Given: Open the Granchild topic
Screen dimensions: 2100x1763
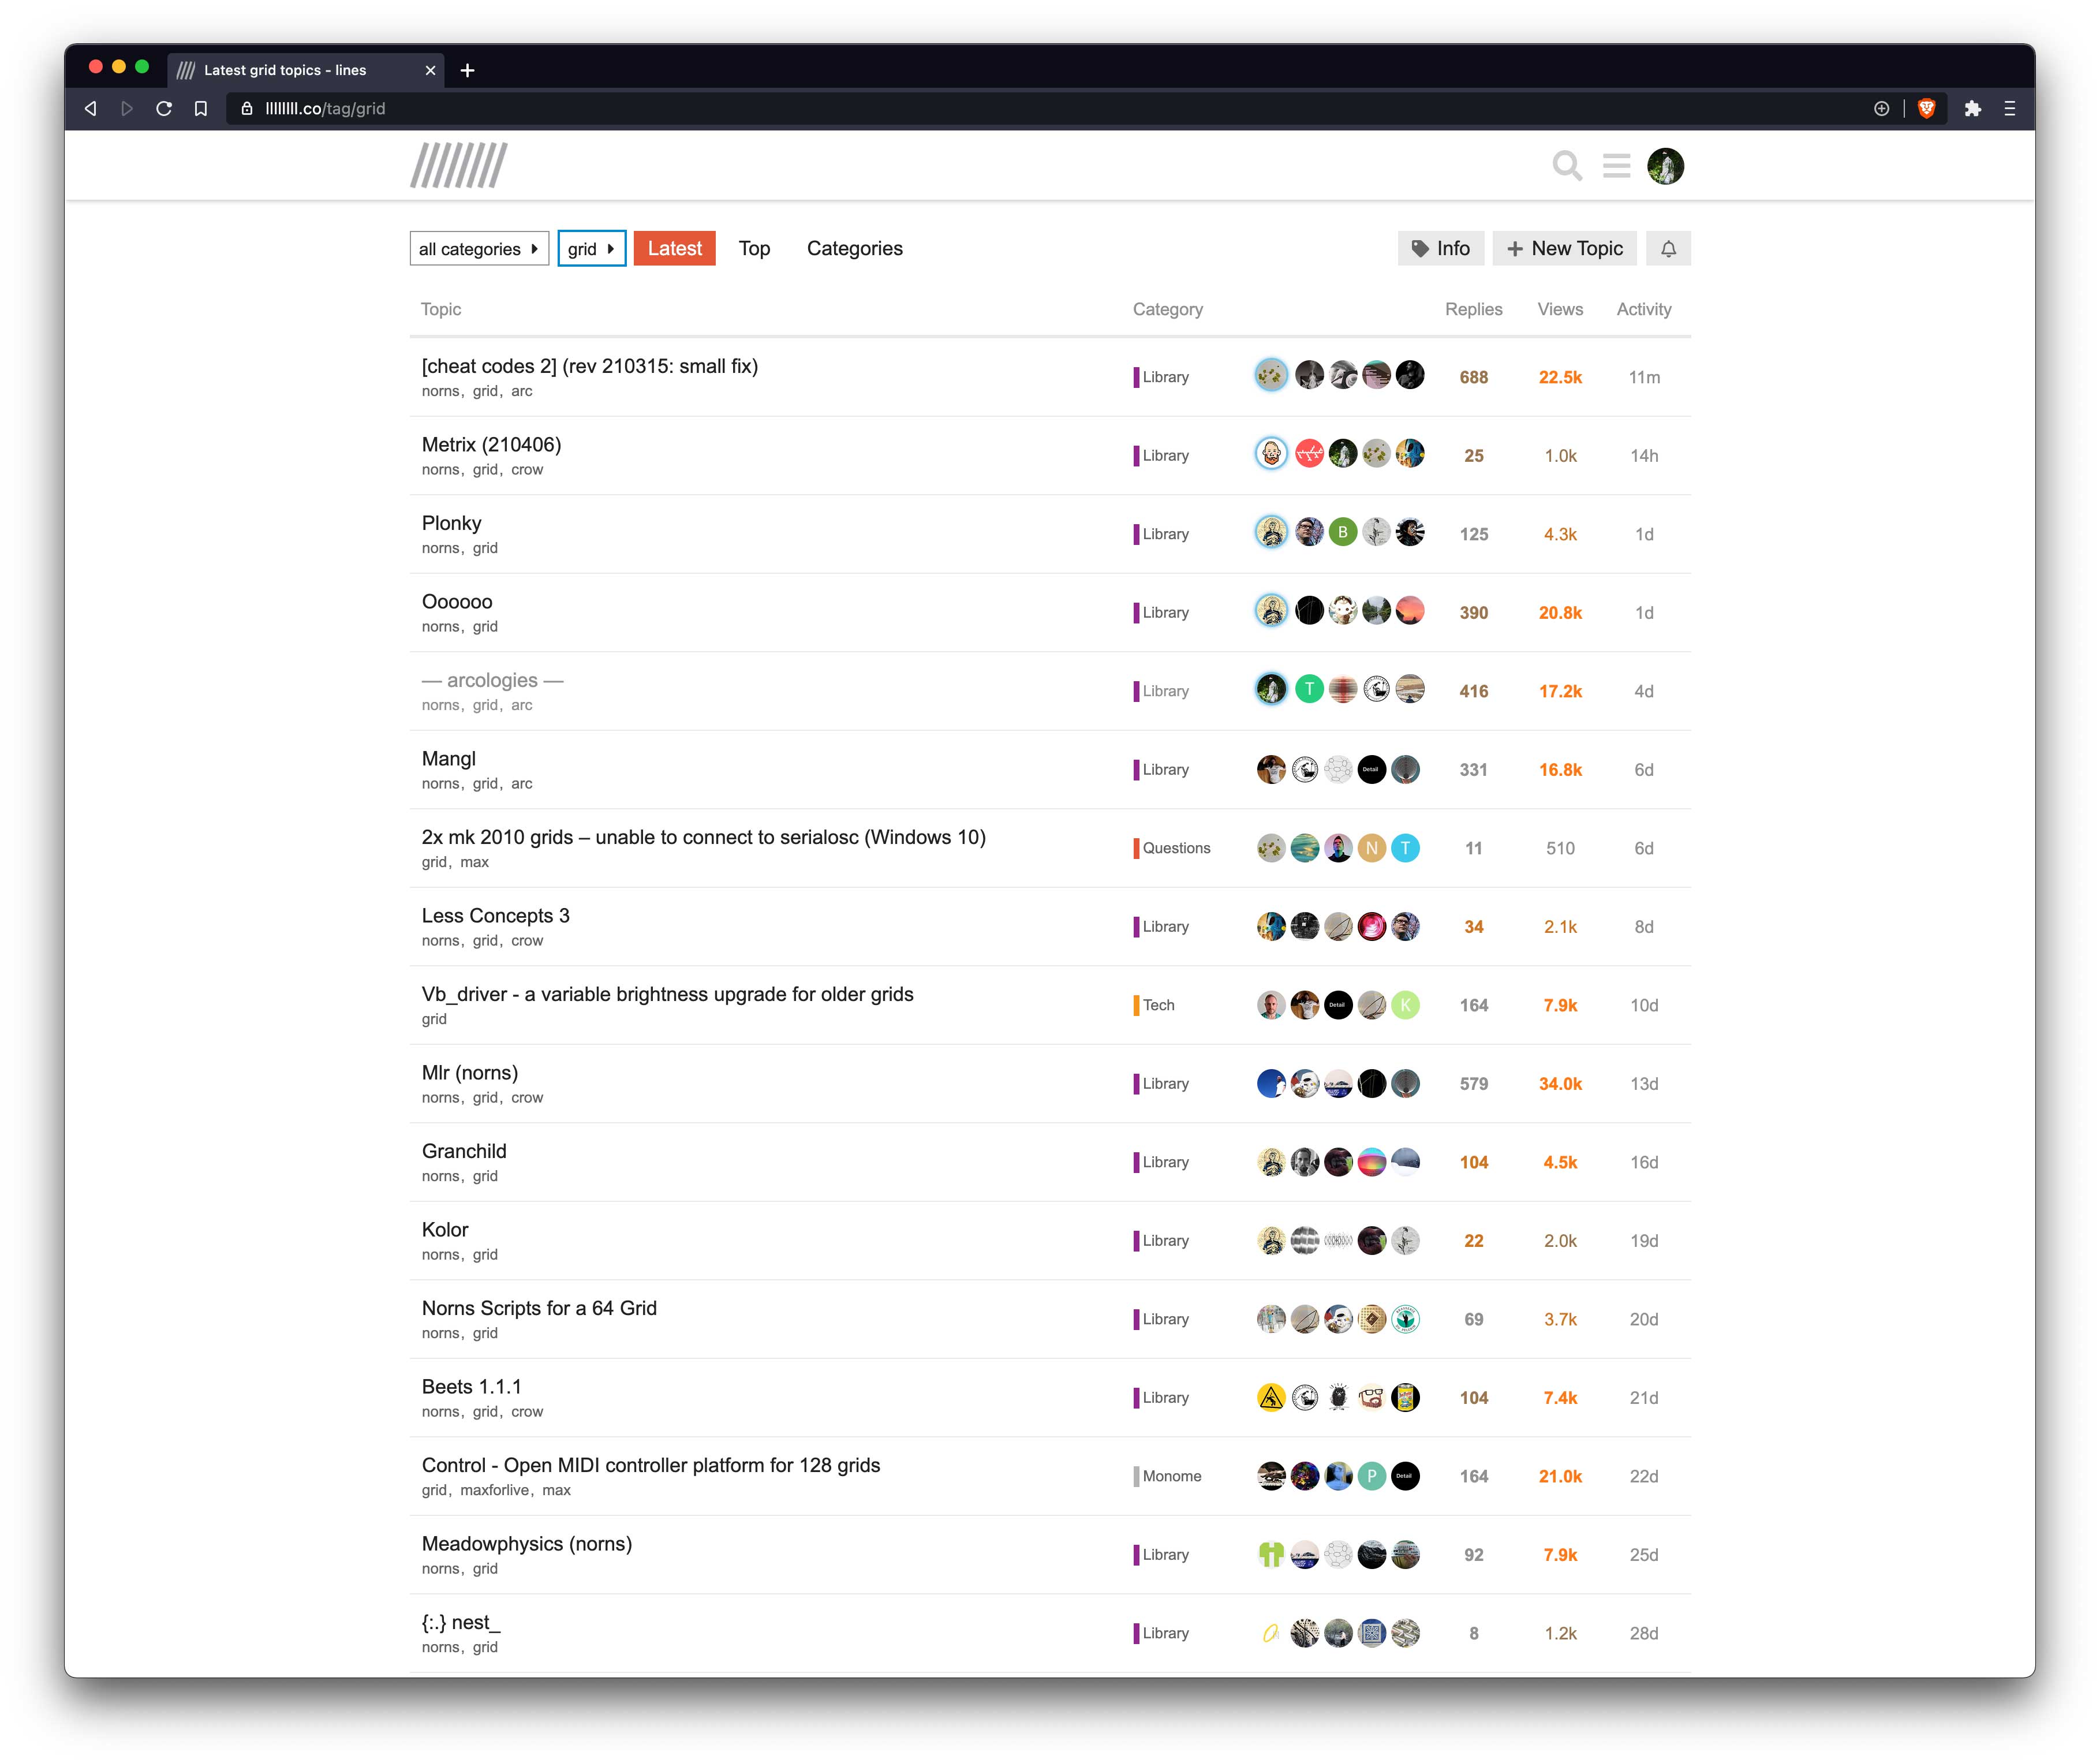Looking at the screenshot, I should click(x=464, y=1151).
